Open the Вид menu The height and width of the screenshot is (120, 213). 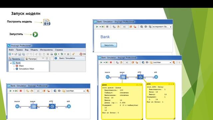click(27, 50)
